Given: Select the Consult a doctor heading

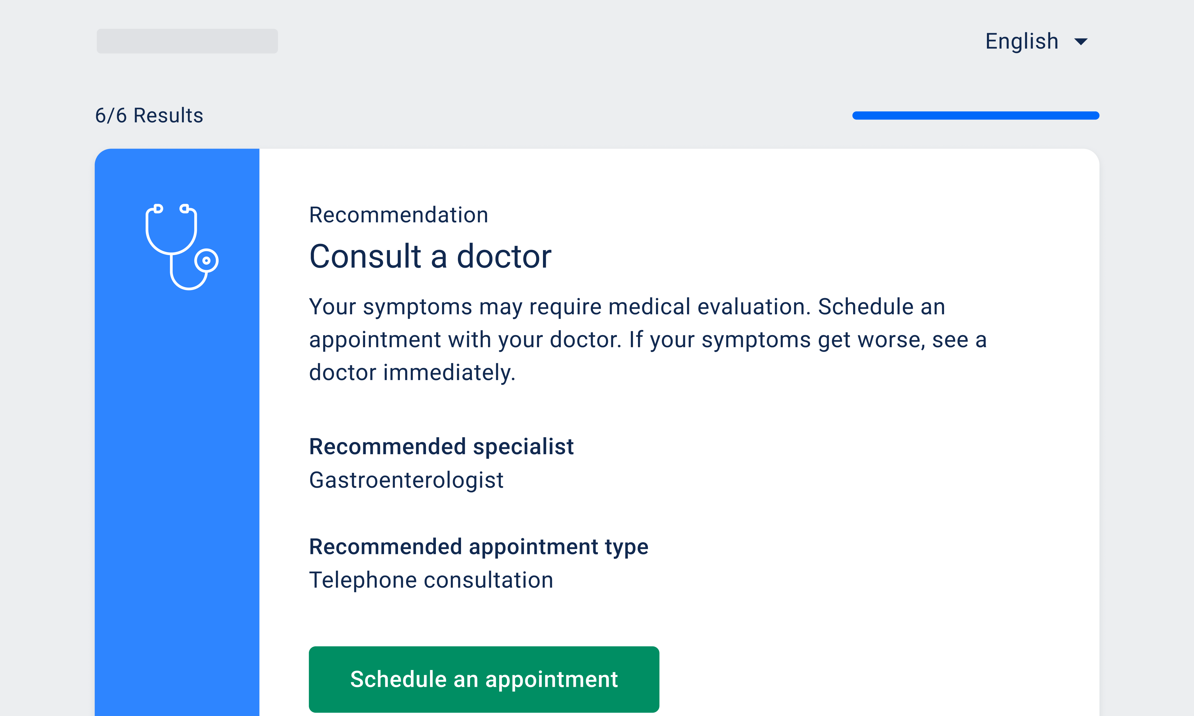Looking at the screenshot, I should pyautogui.click(x=430, y=256).
